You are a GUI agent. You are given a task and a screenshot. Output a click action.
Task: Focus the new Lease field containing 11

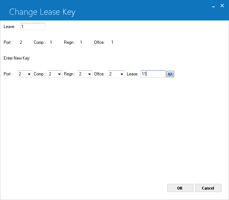coord(153,74)
